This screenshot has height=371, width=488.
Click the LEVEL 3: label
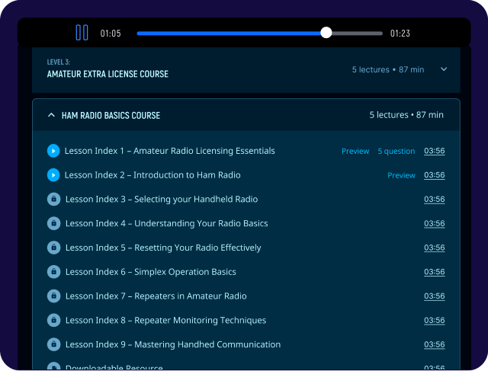click(x=59, y=62)
